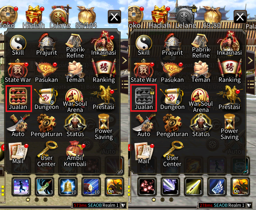Tap the locked gray Jualan icon

(144, 98)
